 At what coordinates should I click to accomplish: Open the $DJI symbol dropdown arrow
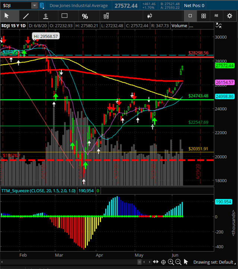[34, 6]
